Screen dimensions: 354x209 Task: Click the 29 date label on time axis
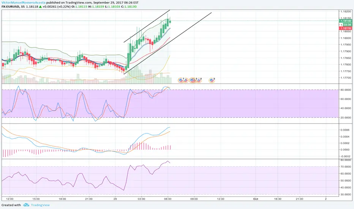click(x=115, y=199)
